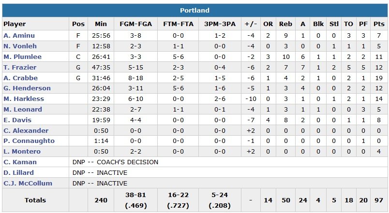View G. Henderson's player profile

click(27, 88)
